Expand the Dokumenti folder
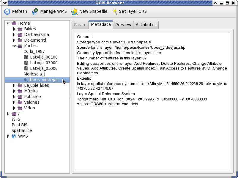238x178 pixels. tap(14, 40)
